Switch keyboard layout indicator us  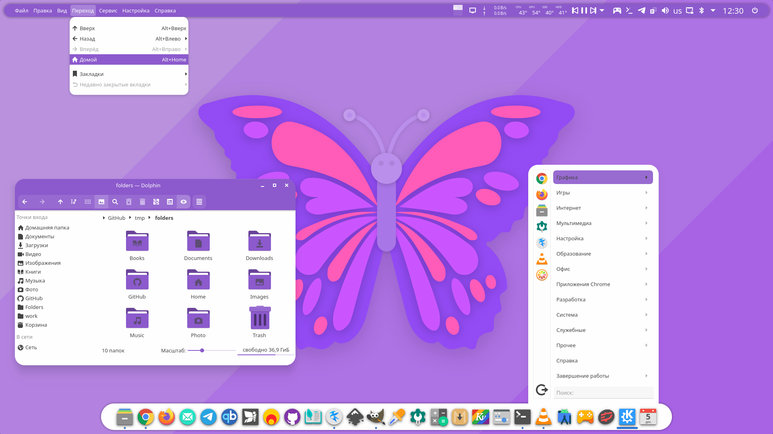(x=678, y=11)
